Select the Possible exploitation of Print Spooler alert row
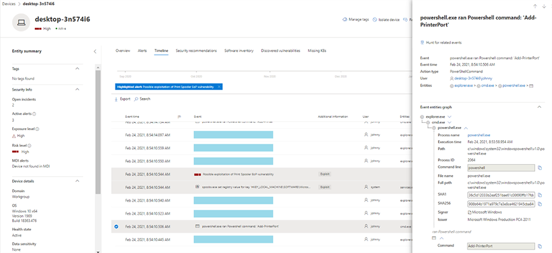 [x=261, y=174]
